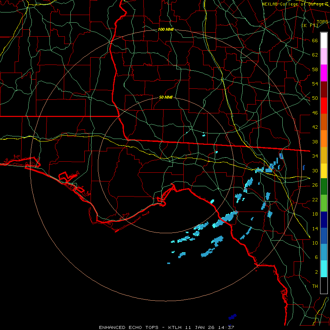Click the legend value label "10"
This screenshot has height=330, width=330.
(x=315, y=243)
